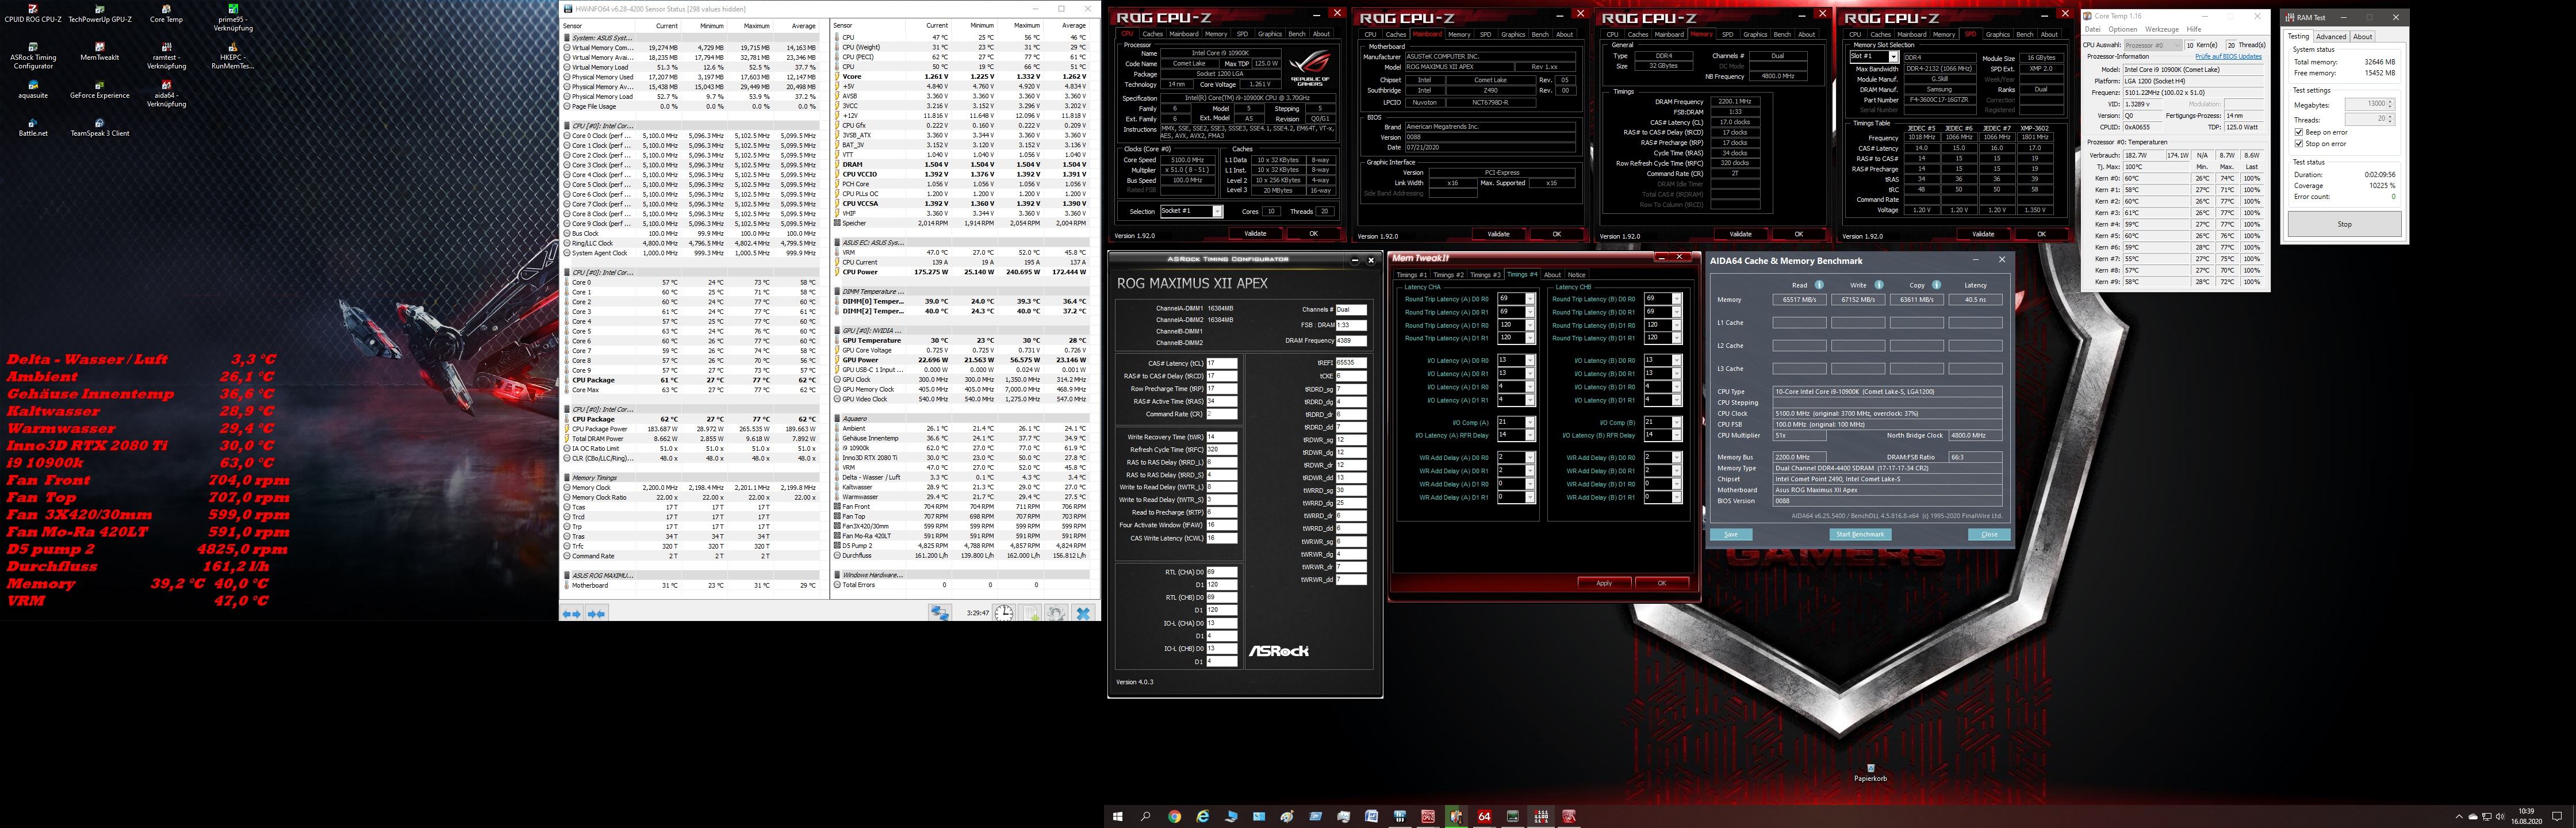Switch to Caches tab in first CPU-Z window
Screen dimensions: 2576x828
[1152, 34]
